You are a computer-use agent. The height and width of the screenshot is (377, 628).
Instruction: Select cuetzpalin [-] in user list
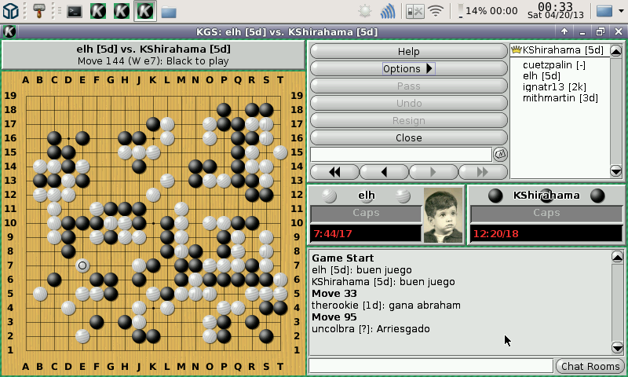click(x=554, y=65)
